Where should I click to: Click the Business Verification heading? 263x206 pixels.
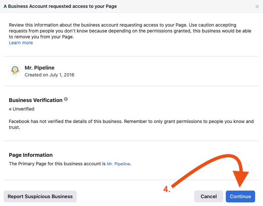point(36,100)
